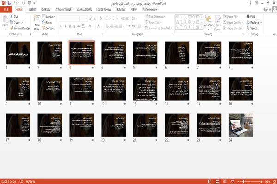Toggle underline formatting
This screenshot has width=277, height=184.
coord(70,26)
